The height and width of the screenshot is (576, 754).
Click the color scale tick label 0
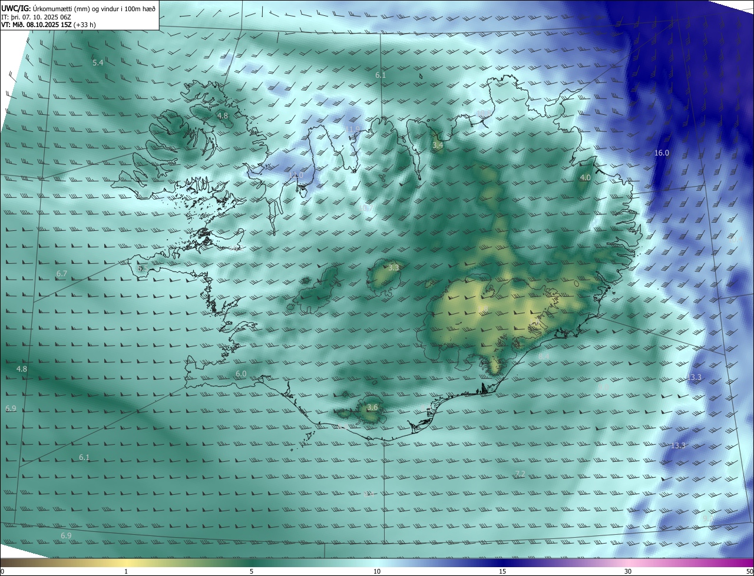point(2,572)
